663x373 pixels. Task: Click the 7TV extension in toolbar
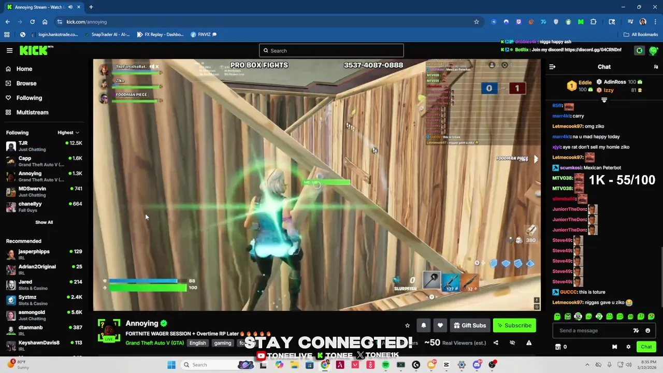tap(543, 22)
